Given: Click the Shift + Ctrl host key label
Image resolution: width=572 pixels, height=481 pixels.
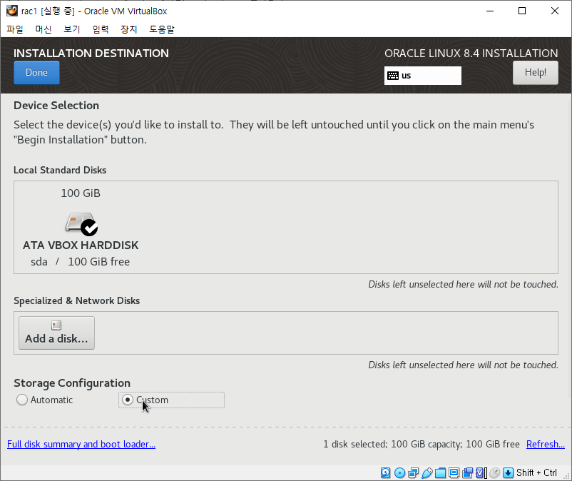Looking at the screenshot, I should (x=536, y=473).
